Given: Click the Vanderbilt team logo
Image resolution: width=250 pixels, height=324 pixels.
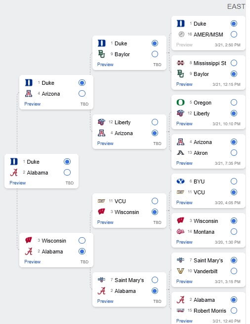Looking at the screenshot, I should [180, 271].
